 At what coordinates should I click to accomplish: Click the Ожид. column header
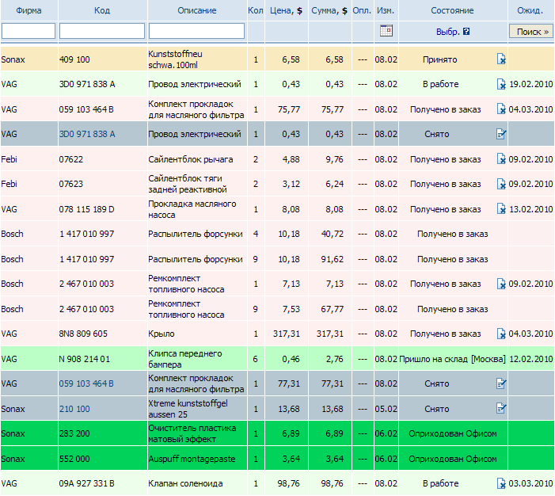(x=530, y=10)
